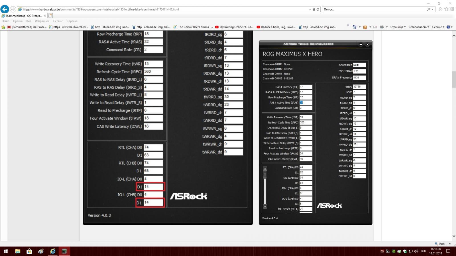Viewport: 456px width, 256px height.
Task: Click the NVIDIA tray icon
Action: tap(393, 251)
